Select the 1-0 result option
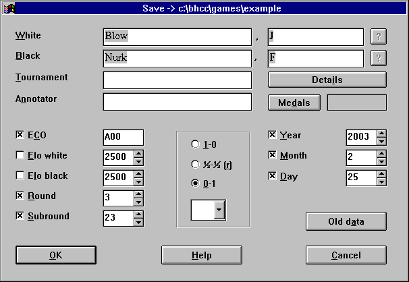 click(x=196, y=144)
